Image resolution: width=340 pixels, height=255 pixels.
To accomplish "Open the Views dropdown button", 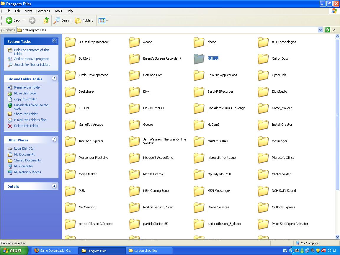I will (x=103, y=20).
